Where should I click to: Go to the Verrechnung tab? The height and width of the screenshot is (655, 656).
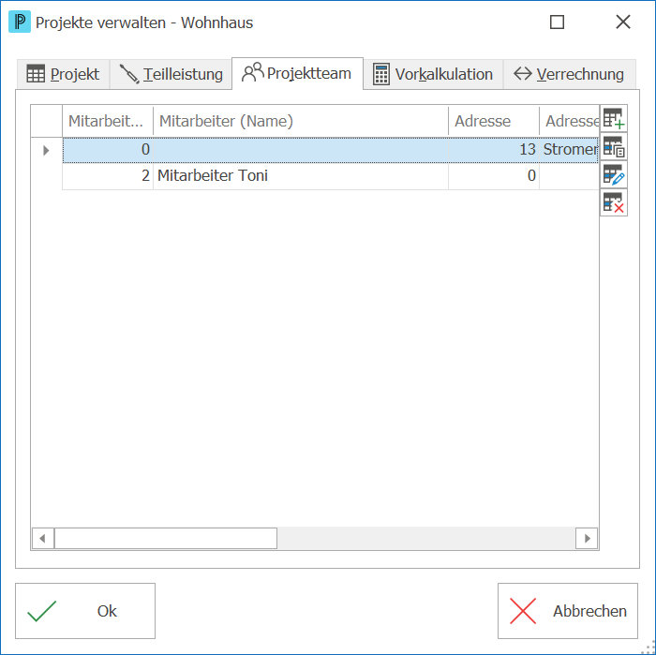(x=570, y=74)
